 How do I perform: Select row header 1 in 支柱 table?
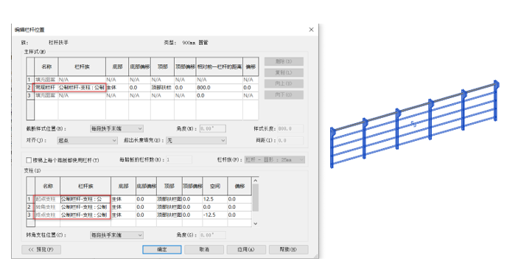[x=30, y=199]
